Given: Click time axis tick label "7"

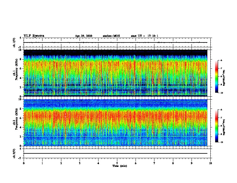Looking at the screenshot, I should (154, 163).
